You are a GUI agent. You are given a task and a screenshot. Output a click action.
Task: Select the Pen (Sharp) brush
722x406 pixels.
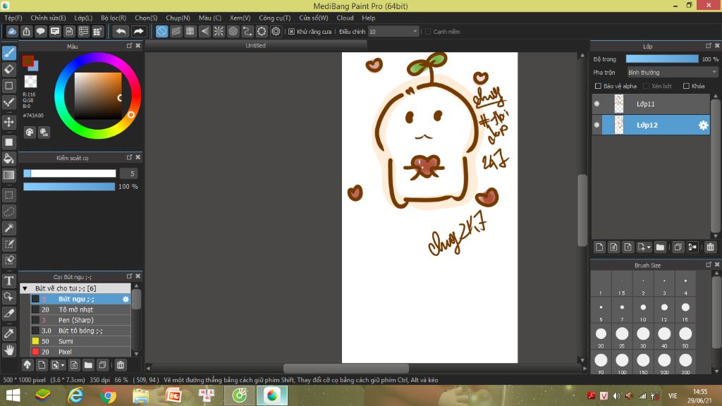coord(80,321)
